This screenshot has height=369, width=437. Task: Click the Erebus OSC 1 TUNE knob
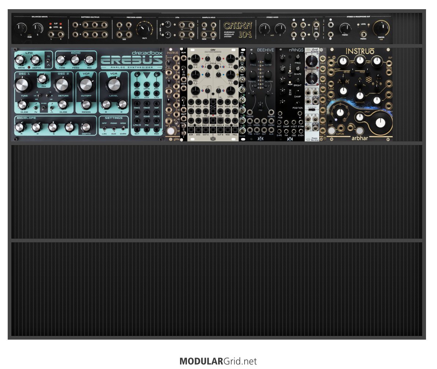[22, 85]
